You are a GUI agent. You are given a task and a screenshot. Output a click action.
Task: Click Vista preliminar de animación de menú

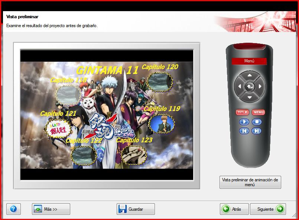tap(250, 182)
